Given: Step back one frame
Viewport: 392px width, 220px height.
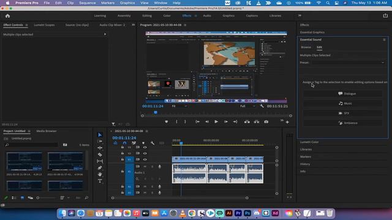Looking at the screenshot, I should [207, 122].
